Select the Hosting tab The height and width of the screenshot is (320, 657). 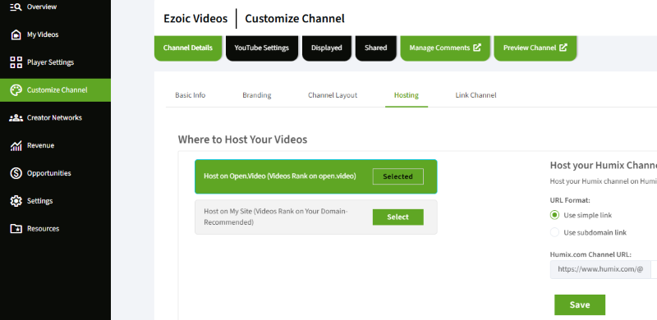pyautogui.click(x=407, y=95)
